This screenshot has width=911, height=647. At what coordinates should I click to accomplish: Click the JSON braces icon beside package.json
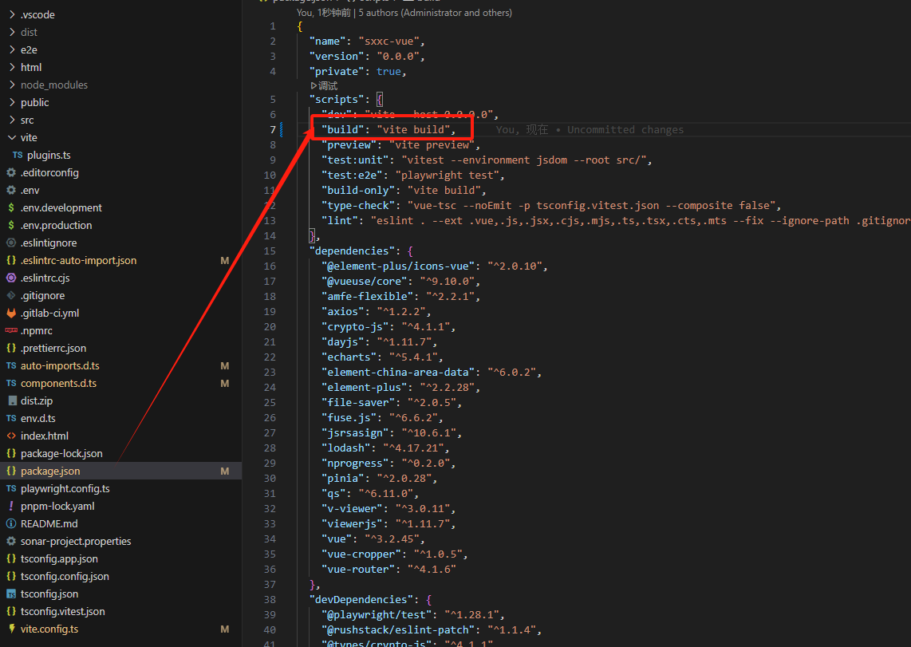tap(11, 471)
